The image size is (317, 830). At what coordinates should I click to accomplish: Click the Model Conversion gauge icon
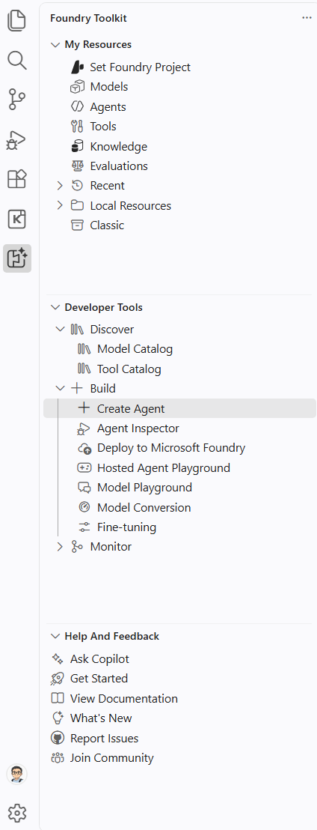84,507
